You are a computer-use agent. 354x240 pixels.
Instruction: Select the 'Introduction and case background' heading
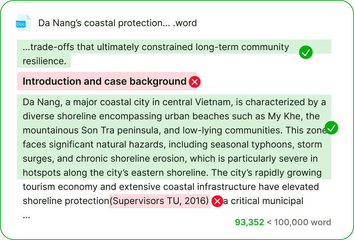point(104,82)
